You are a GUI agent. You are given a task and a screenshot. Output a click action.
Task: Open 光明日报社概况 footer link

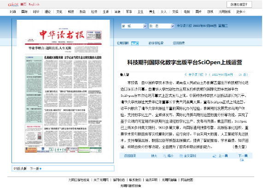coord(79,180)
